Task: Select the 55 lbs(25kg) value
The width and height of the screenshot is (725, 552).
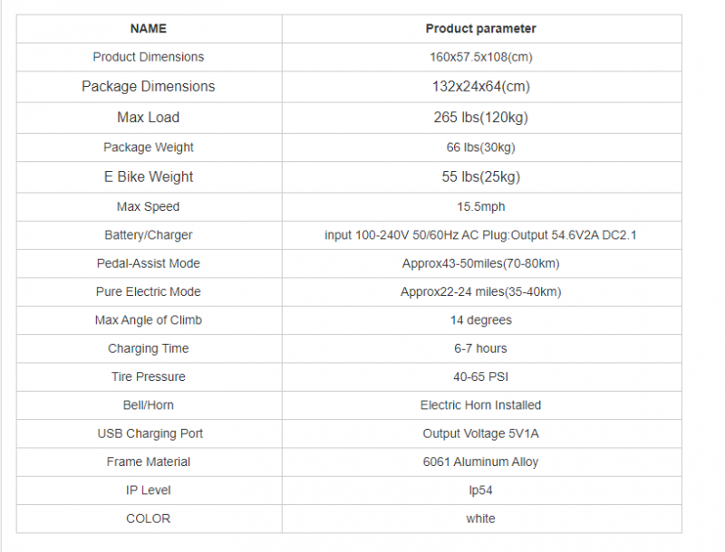Action: tap(481, 176)
